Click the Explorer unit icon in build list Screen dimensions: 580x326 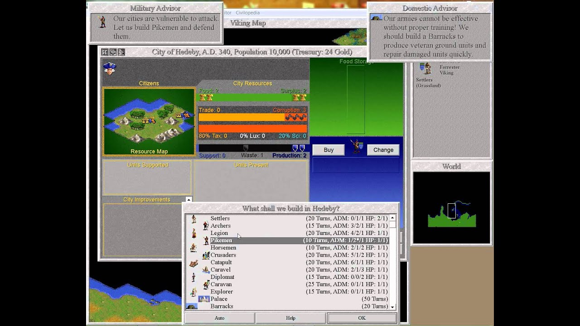[193, 292]
